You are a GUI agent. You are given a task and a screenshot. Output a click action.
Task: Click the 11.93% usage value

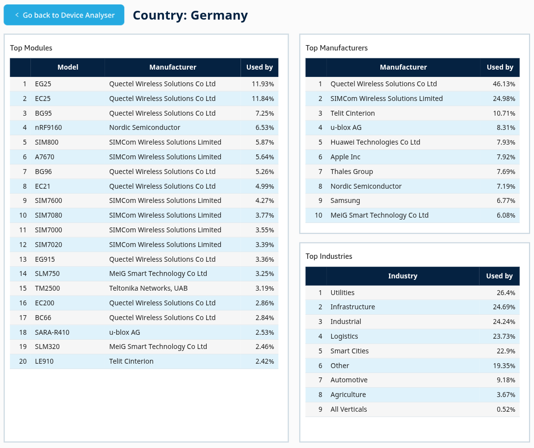click(x=263, y=84)
